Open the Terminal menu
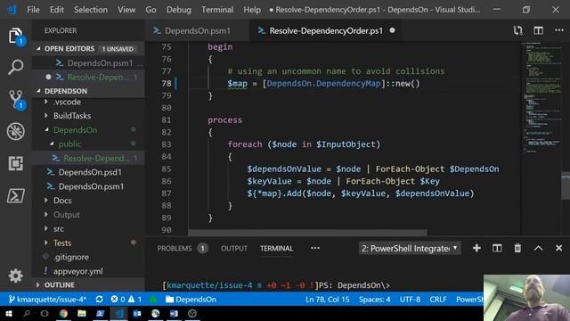This screenshot has width=570, height=321. click(x=217, y=10)
